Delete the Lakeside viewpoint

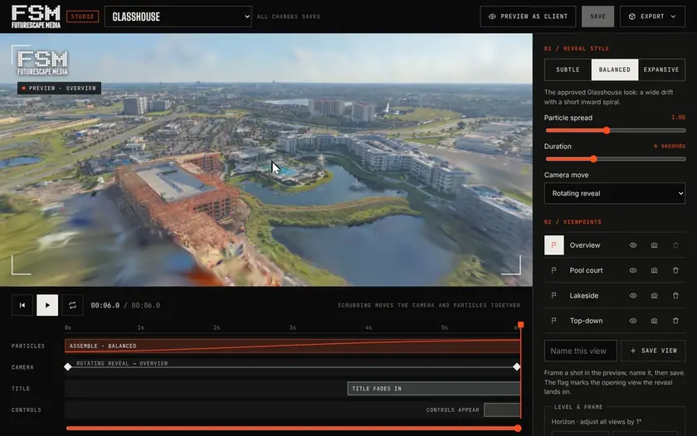point(675,296)
